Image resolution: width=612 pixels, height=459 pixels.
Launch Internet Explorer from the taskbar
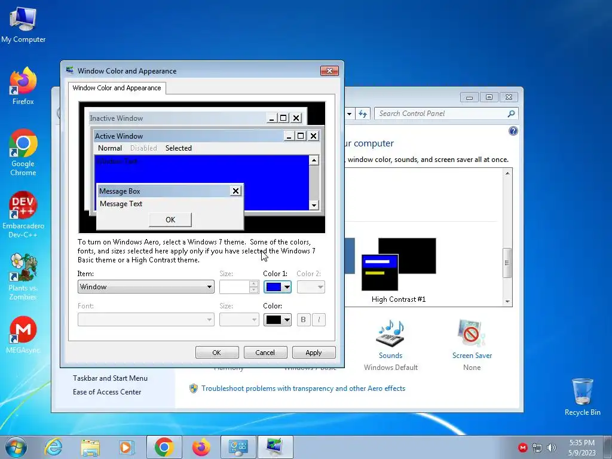[53, 447]
